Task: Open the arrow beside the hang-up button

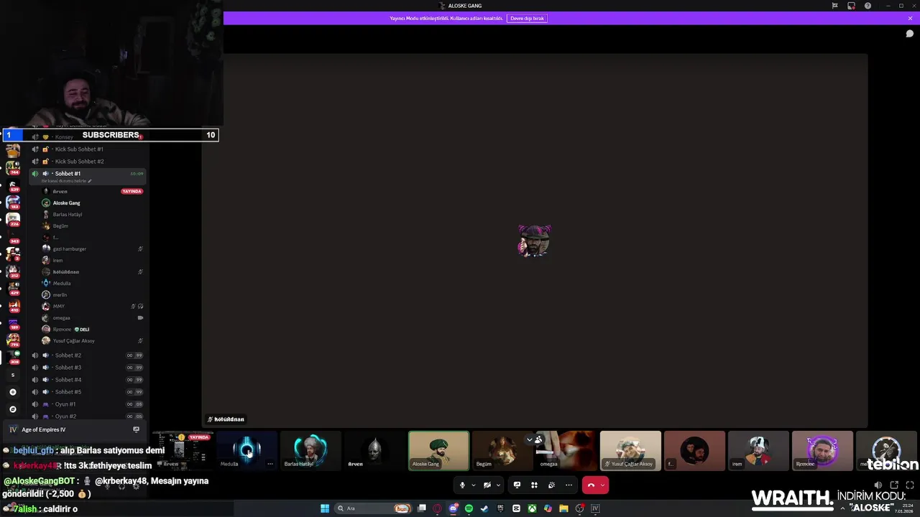Action: point(602,485)
